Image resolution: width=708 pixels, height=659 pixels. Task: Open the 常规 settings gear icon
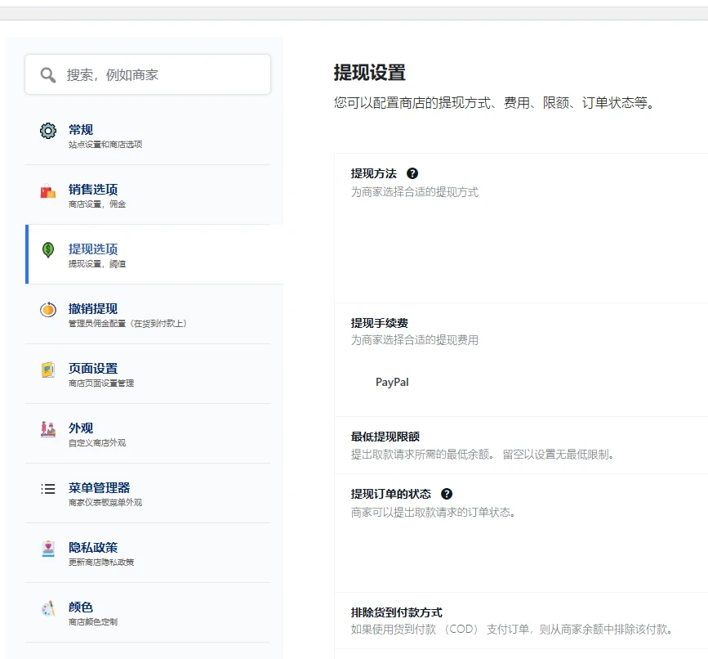(47, 131)
